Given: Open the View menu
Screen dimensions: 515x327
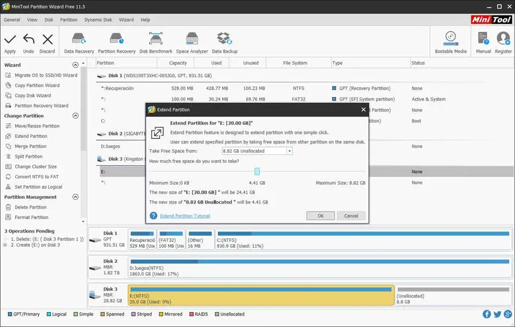Looking at the screenshot, I should pyautogui.click(x=32, y=19).
